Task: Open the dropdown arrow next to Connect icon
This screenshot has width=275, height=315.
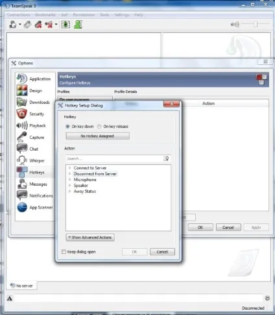Action: [20, 25]
